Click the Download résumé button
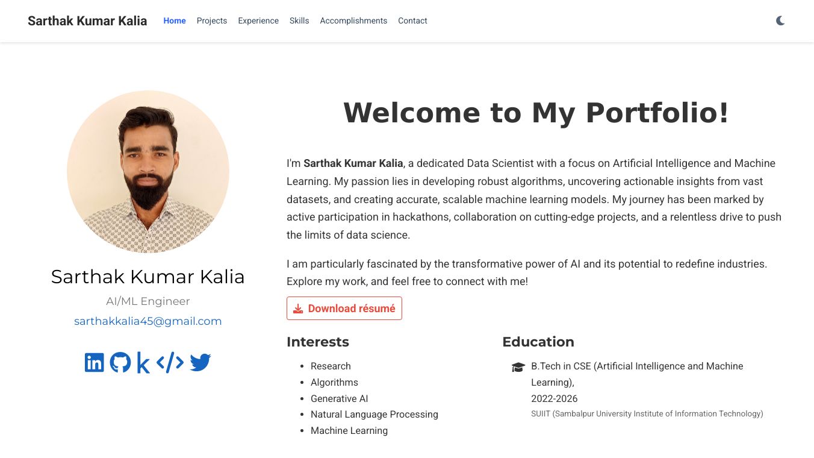The image size is (814, 458). (x=344, y=309)
